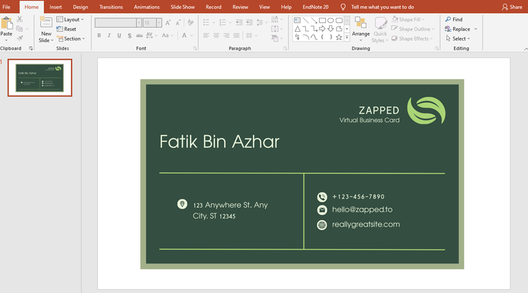Open Shape Outline dropdown
The width and height of the screenshot is (528, 293).
tap(413, 29)
